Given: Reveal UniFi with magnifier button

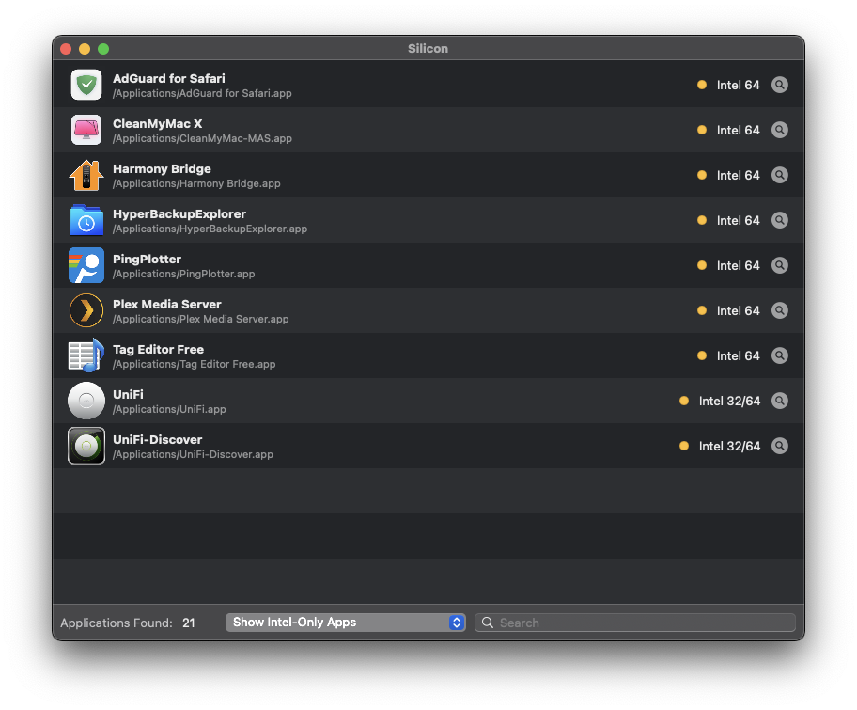Looking at the screenshot, I should (x=779, y=401).
